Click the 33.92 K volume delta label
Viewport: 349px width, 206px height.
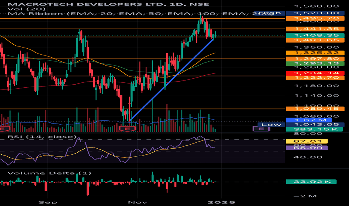click(311, 182)
